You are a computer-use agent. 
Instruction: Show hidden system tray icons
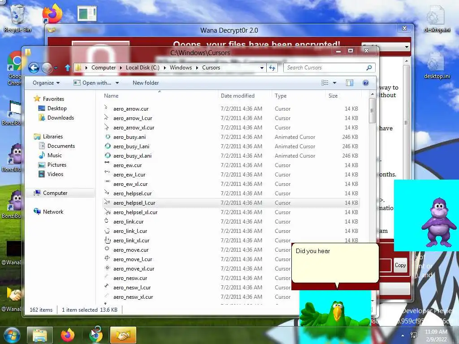click(403, 335)
